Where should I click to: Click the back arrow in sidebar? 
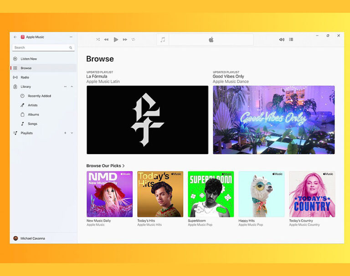coord(15,37)
